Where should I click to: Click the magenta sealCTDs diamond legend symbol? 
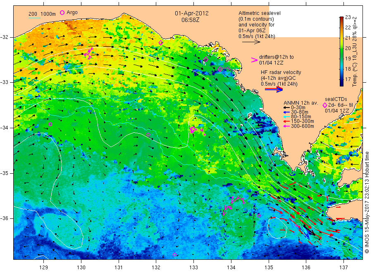(325, 105)
